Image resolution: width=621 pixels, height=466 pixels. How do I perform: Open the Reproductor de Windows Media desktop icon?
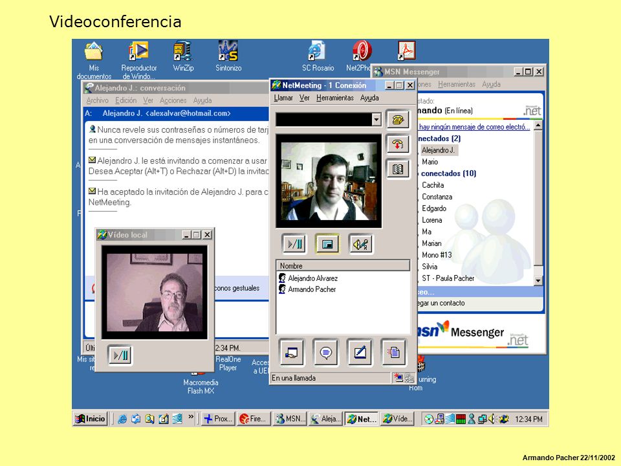138,60
